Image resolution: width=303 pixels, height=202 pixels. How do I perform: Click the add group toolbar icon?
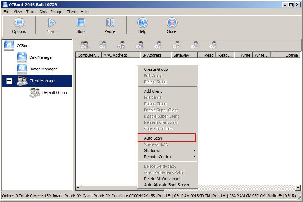85,45
